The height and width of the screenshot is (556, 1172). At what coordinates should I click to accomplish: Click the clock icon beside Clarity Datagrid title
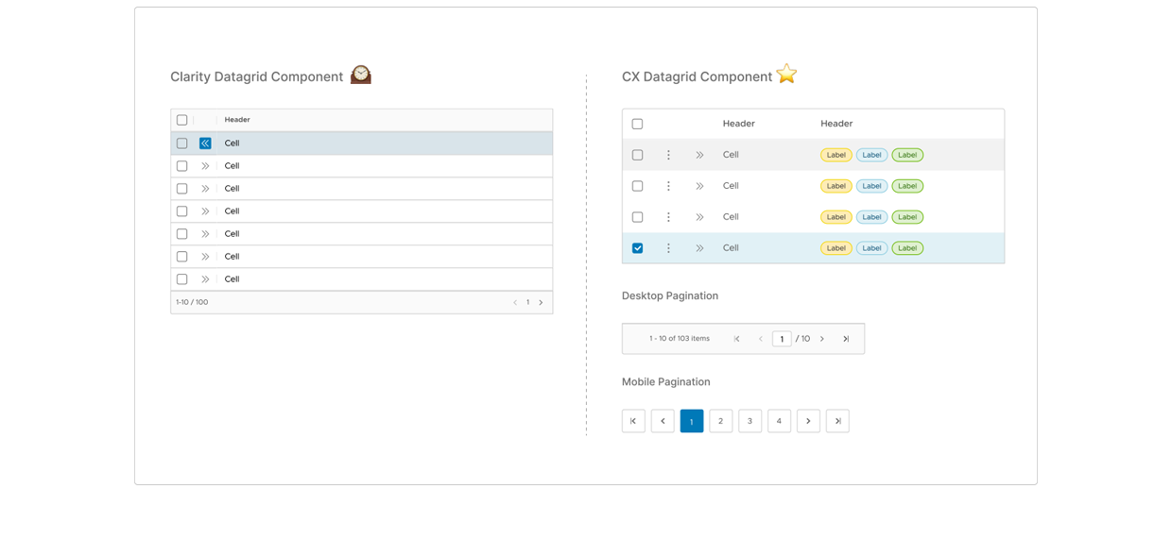[360, 75]
